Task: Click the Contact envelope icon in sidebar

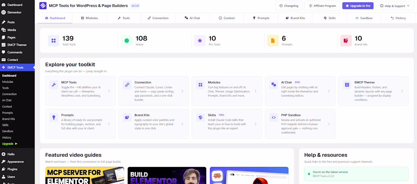Action: 3,60
